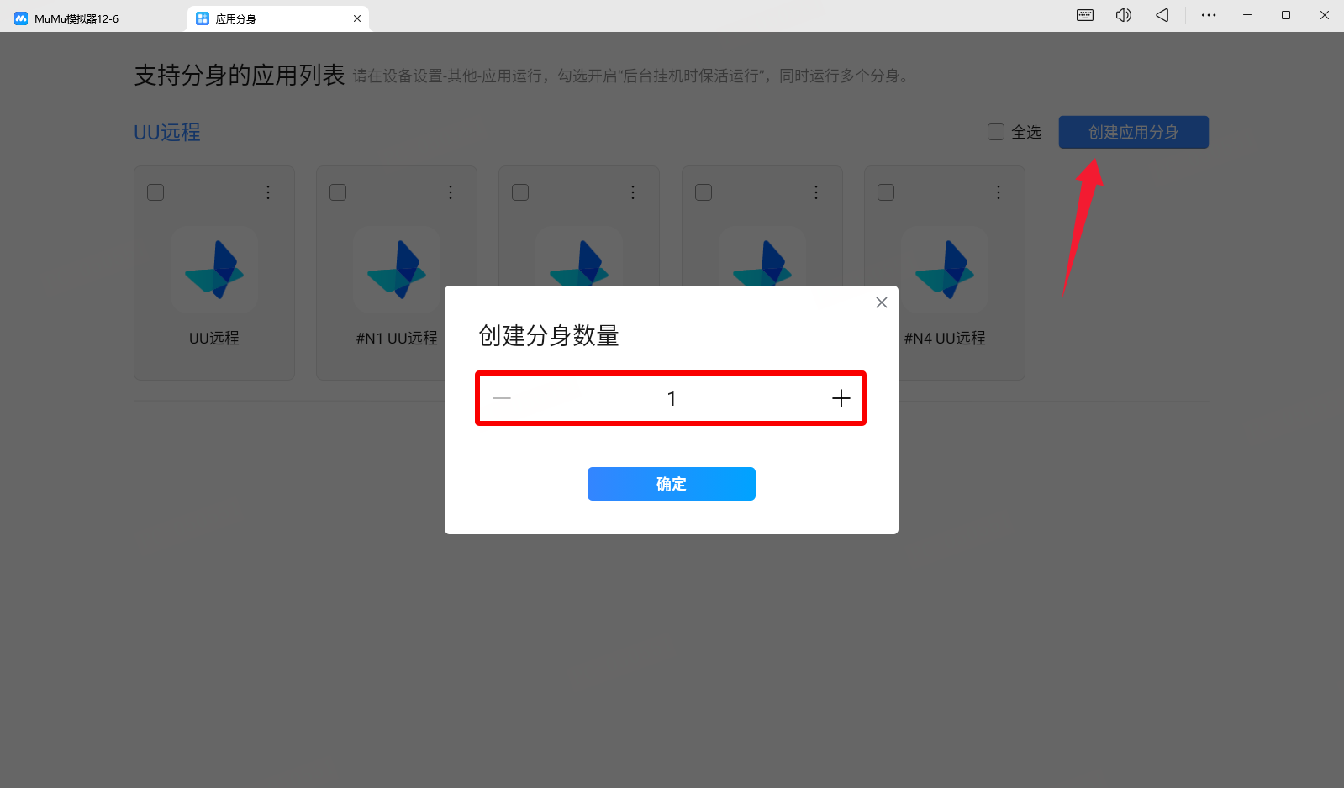Enable the 全选 select-all checkbox
Image resolution: width=1344 pixels, height=788 pixels.
pyautogui.click(x=996, y=132)
